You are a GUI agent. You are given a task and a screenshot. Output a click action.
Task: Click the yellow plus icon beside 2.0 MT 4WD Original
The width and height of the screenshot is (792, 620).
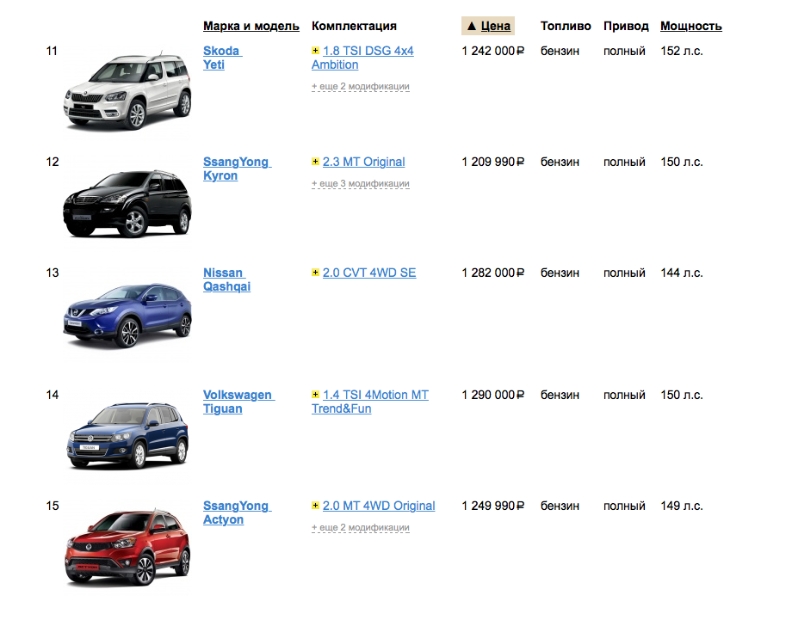point(315,506)
